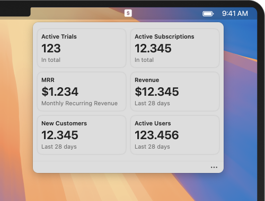
Task: Select the Revenue metric card
Action: click(x=175, y=92)
